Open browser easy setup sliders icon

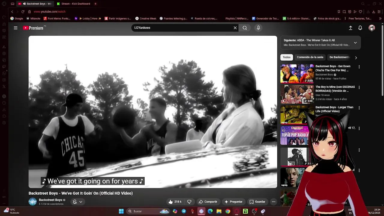point(379,12)
